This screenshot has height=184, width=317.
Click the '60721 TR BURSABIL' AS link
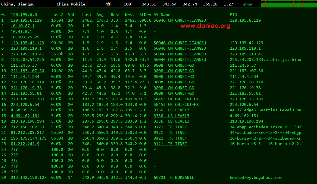174,177
